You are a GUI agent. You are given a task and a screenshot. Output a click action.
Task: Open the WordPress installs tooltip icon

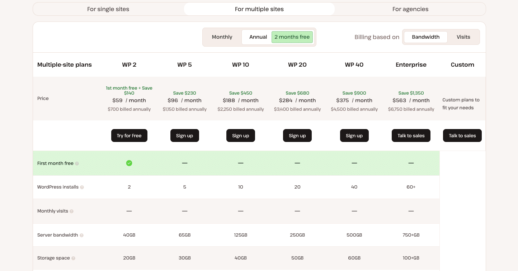click(x=82, y=187)
